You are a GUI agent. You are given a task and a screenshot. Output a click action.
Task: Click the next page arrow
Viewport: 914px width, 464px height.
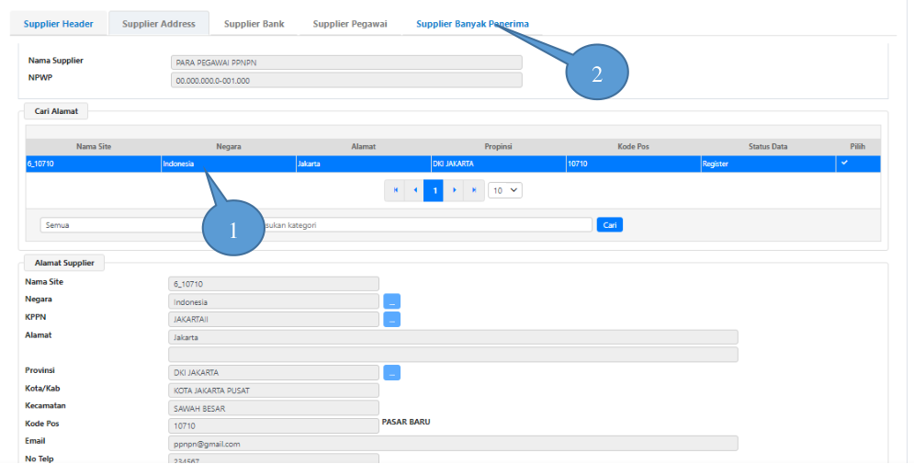pyautogui.click(x=454, y=190)
